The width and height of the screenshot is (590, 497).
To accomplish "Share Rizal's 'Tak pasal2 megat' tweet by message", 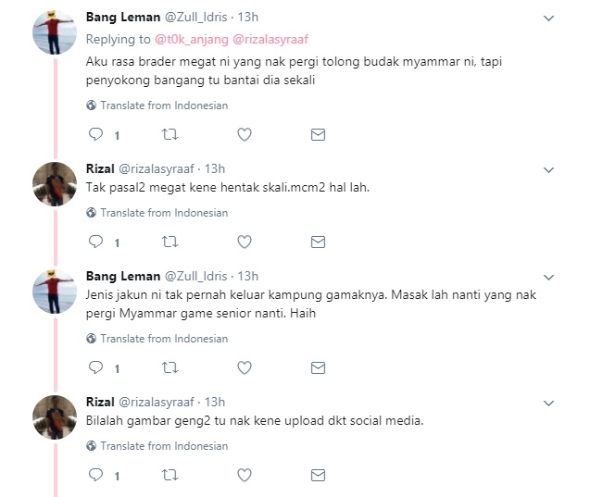I will 318,242.
